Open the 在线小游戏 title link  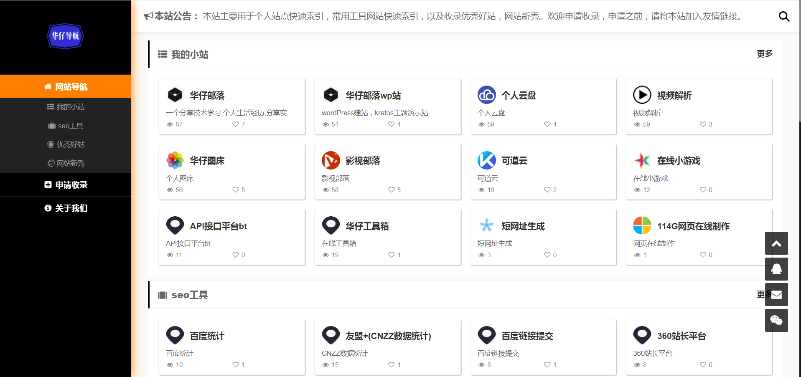pos(679,161)
